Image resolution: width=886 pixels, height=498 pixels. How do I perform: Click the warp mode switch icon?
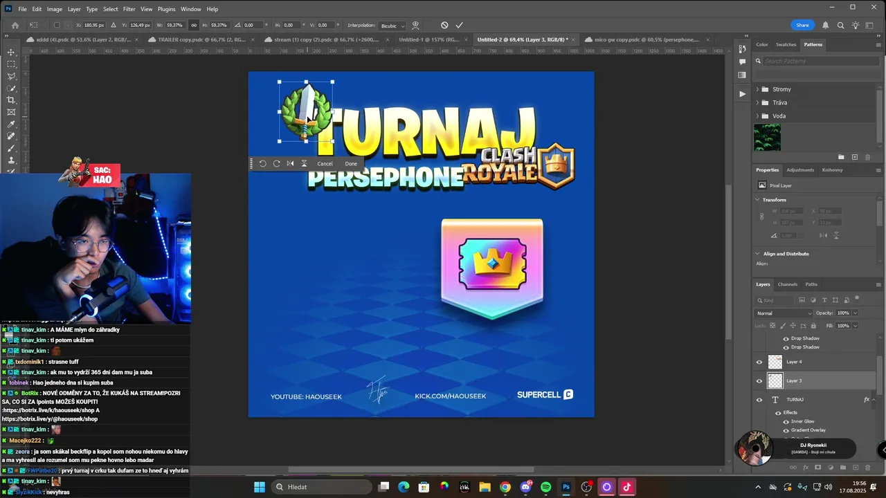click(x=415, y=25)
